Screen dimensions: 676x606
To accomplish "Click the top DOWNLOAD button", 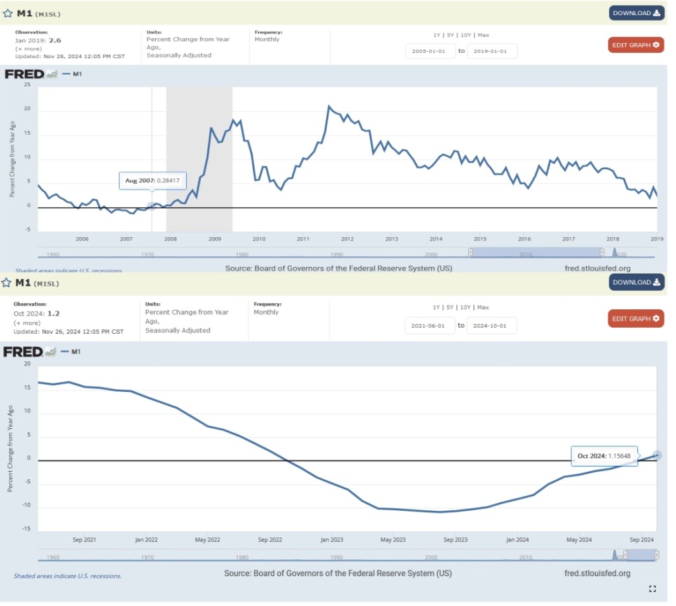I will pos(637,13).
